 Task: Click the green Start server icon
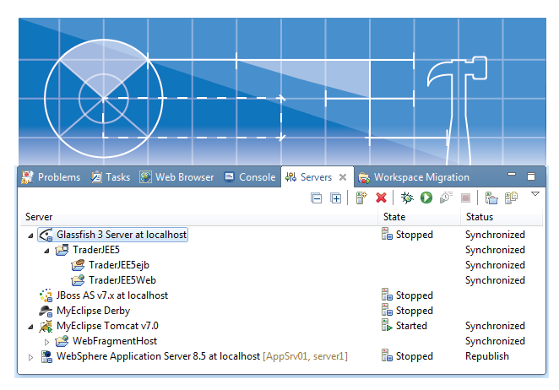pyautogui.click(x=426, y=198)
